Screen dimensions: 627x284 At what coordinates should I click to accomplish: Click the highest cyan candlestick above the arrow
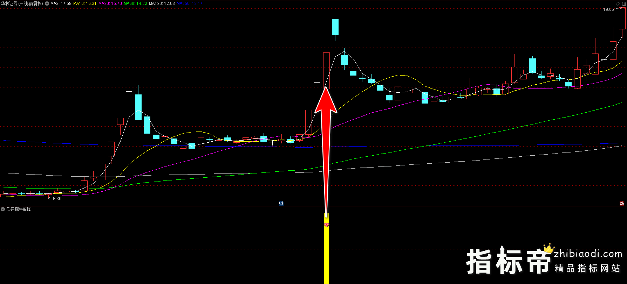(335, 27)
